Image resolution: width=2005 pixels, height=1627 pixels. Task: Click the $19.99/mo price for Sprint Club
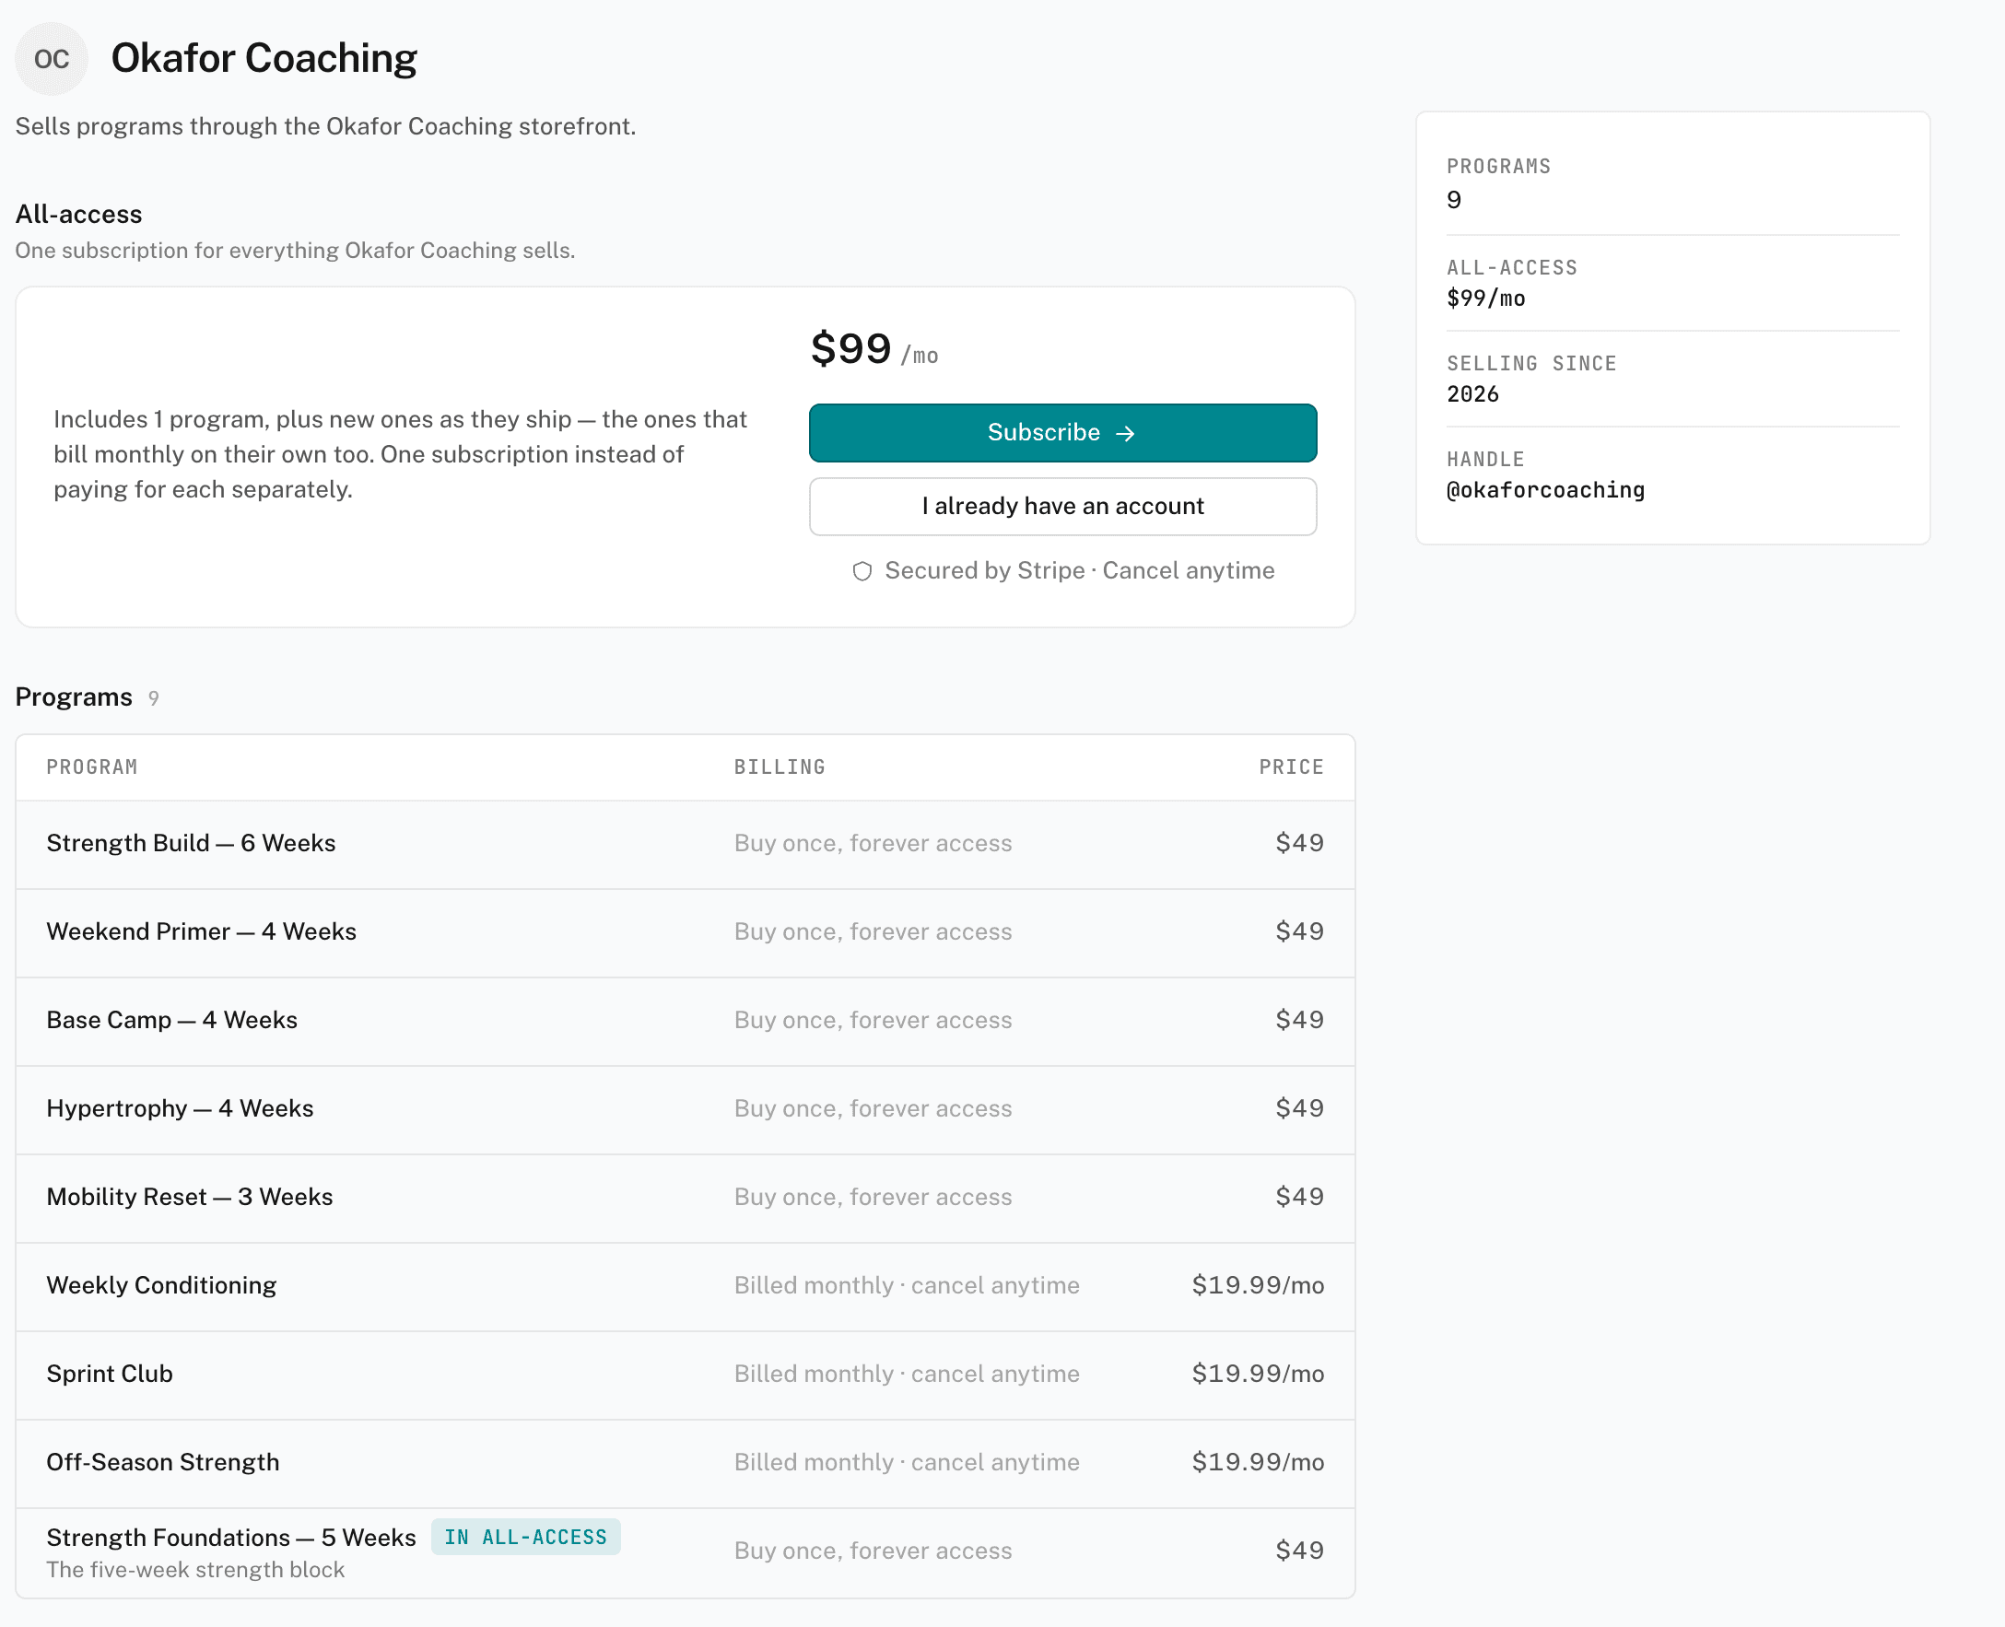1257,1373
